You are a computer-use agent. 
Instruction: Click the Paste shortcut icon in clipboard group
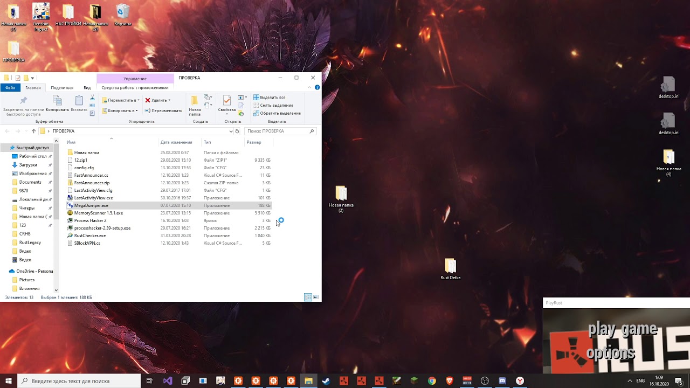[x=92, y=113]
